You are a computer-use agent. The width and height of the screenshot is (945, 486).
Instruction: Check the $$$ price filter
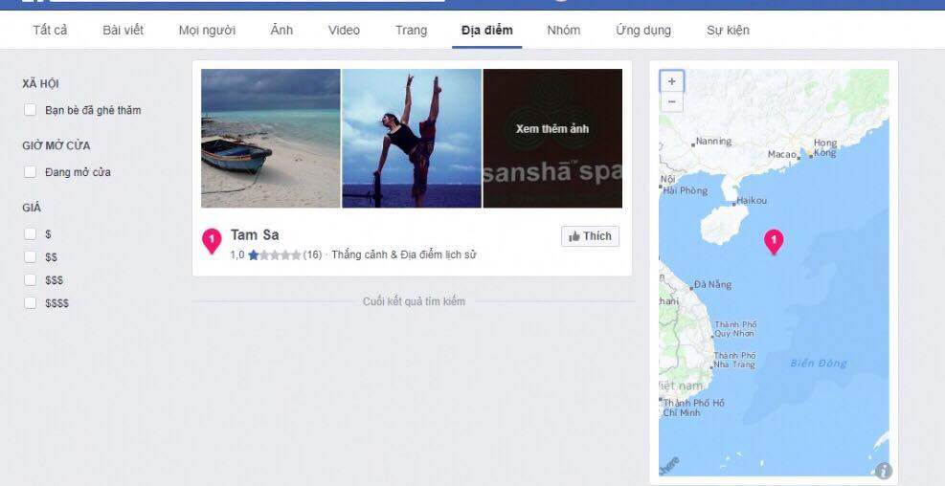tap(31, 280)
